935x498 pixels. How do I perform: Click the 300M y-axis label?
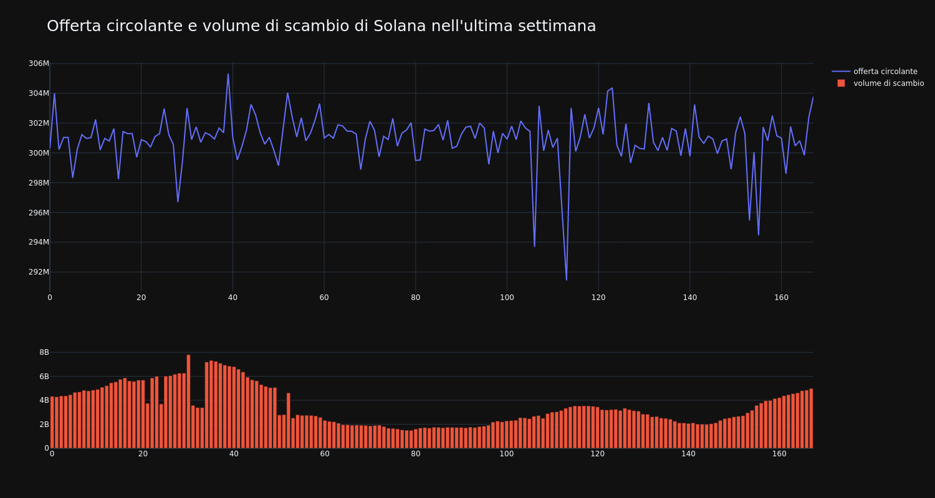[x=39, y=153]
